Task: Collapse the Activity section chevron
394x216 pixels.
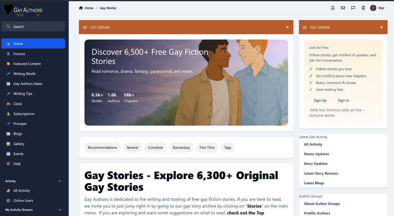Action: click(60, 181)
